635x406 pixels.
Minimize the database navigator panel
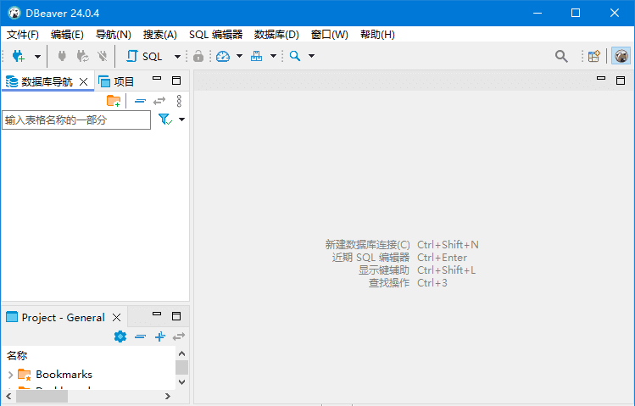pyautogui.click(x=157, y=79)
